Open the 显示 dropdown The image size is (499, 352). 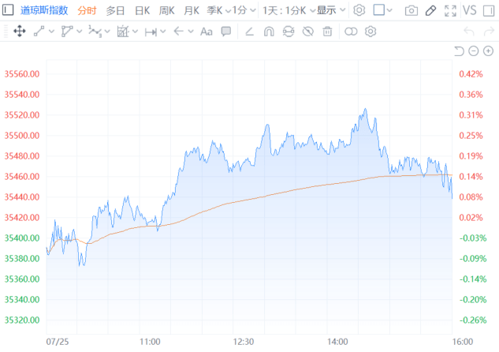[330, 10]
